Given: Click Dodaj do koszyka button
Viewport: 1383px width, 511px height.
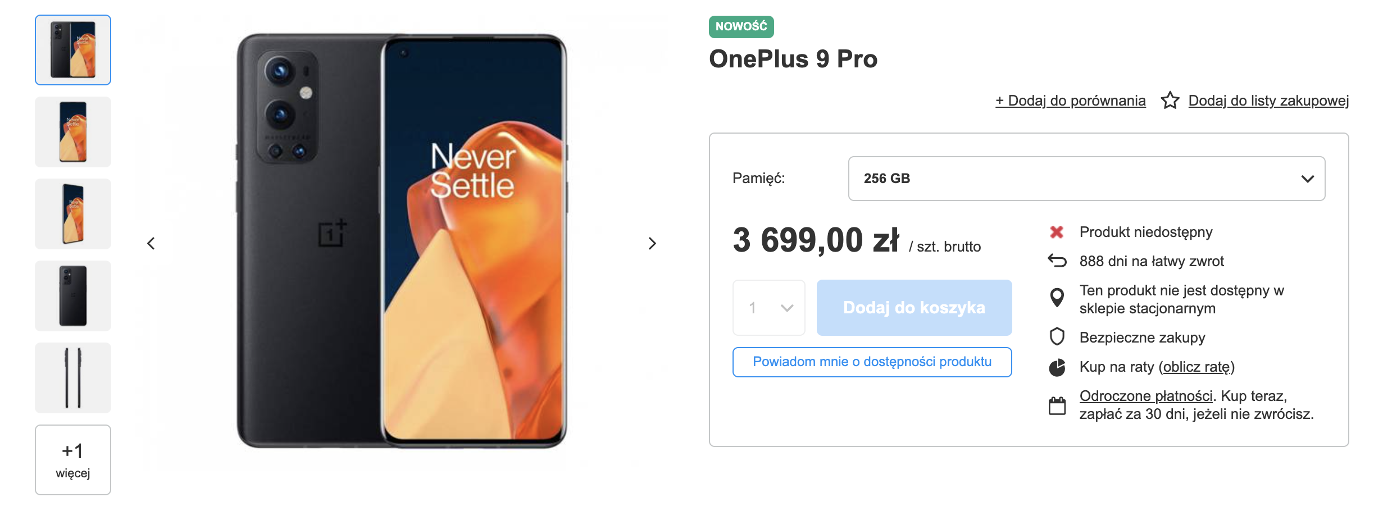Looking at the screenshot, I should click(914, 308).
